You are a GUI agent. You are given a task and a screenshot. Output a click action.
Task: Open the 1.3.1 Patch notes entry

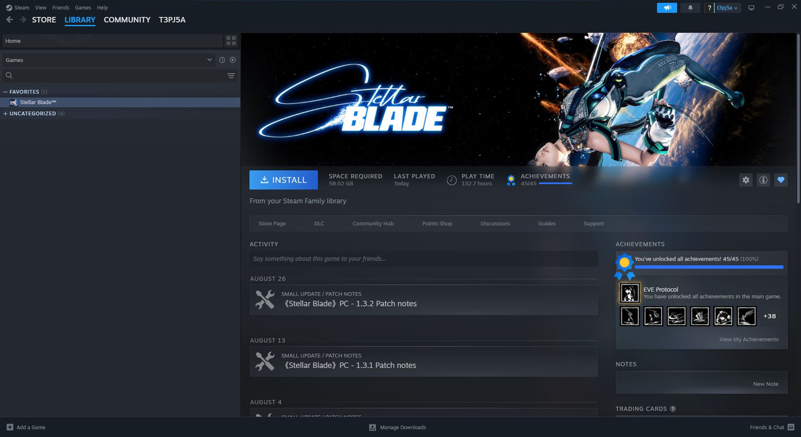(424, 362)
